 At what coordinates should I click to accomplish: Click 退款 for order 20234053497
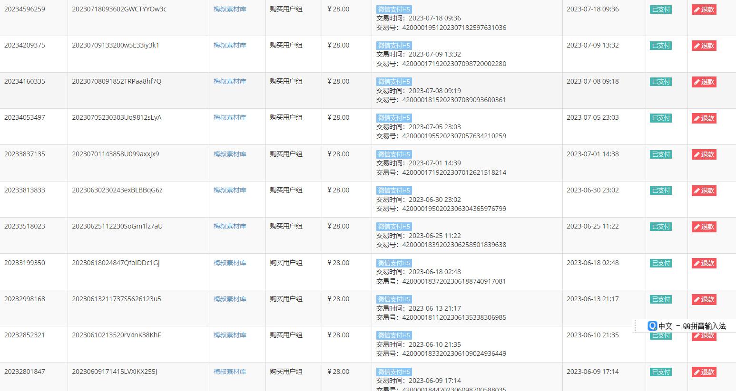point(704,118)
